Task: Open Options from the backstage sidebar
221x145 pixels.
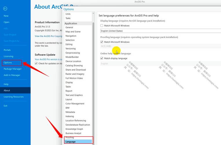Action: pos(8,62)
